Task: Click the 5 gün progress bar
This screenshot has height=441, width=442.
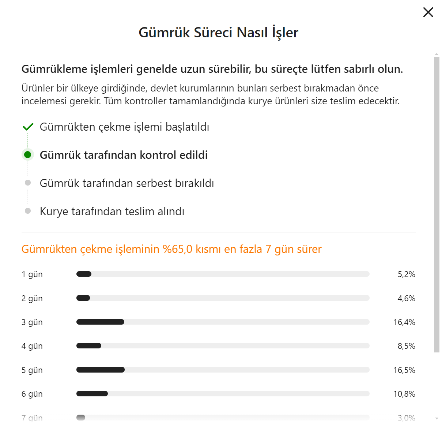Action: (x=223, y=370)
